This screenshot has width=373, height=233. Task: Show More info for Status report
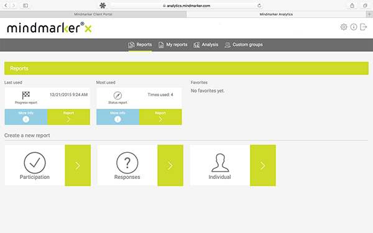pyautogui.click(x=117, y=117)
